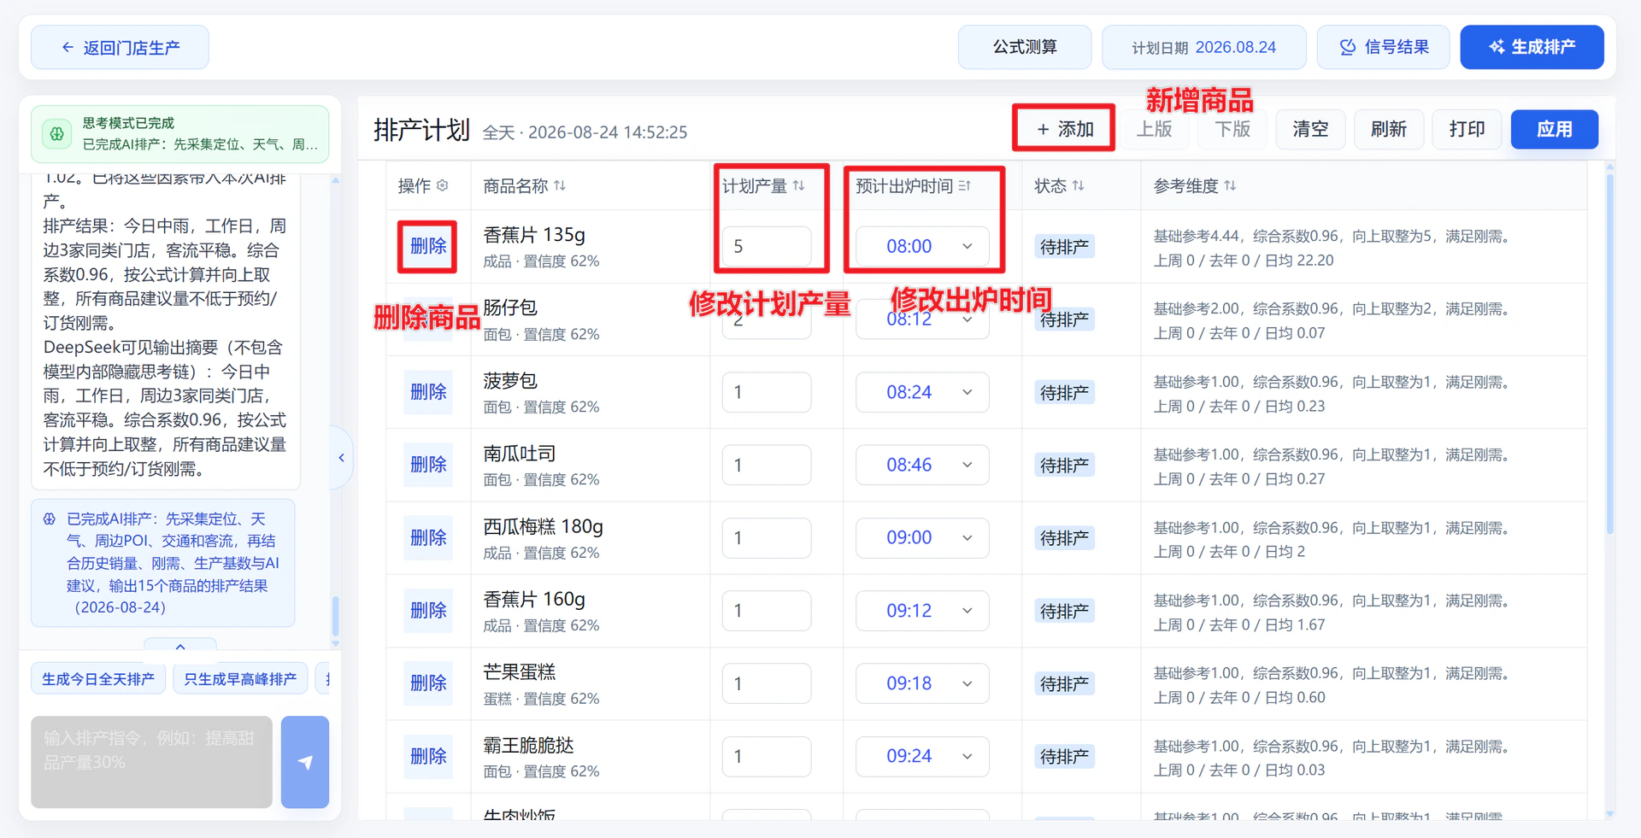Sort the 参考维度 column
The width and height of the screenshot is (1641, 838).
(x=1230, y=185)
